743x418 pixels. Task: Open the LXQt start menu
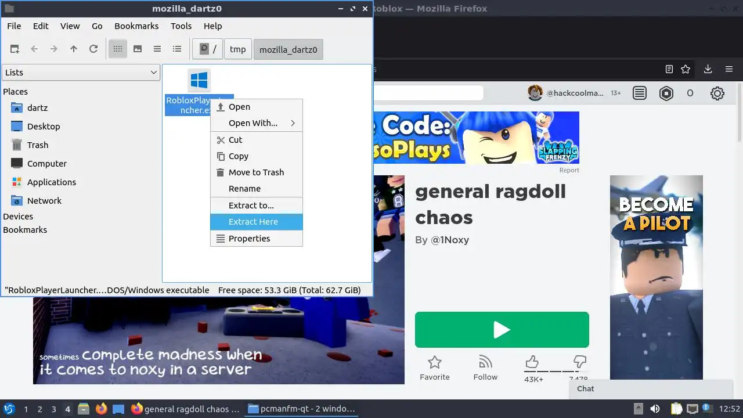9,409
